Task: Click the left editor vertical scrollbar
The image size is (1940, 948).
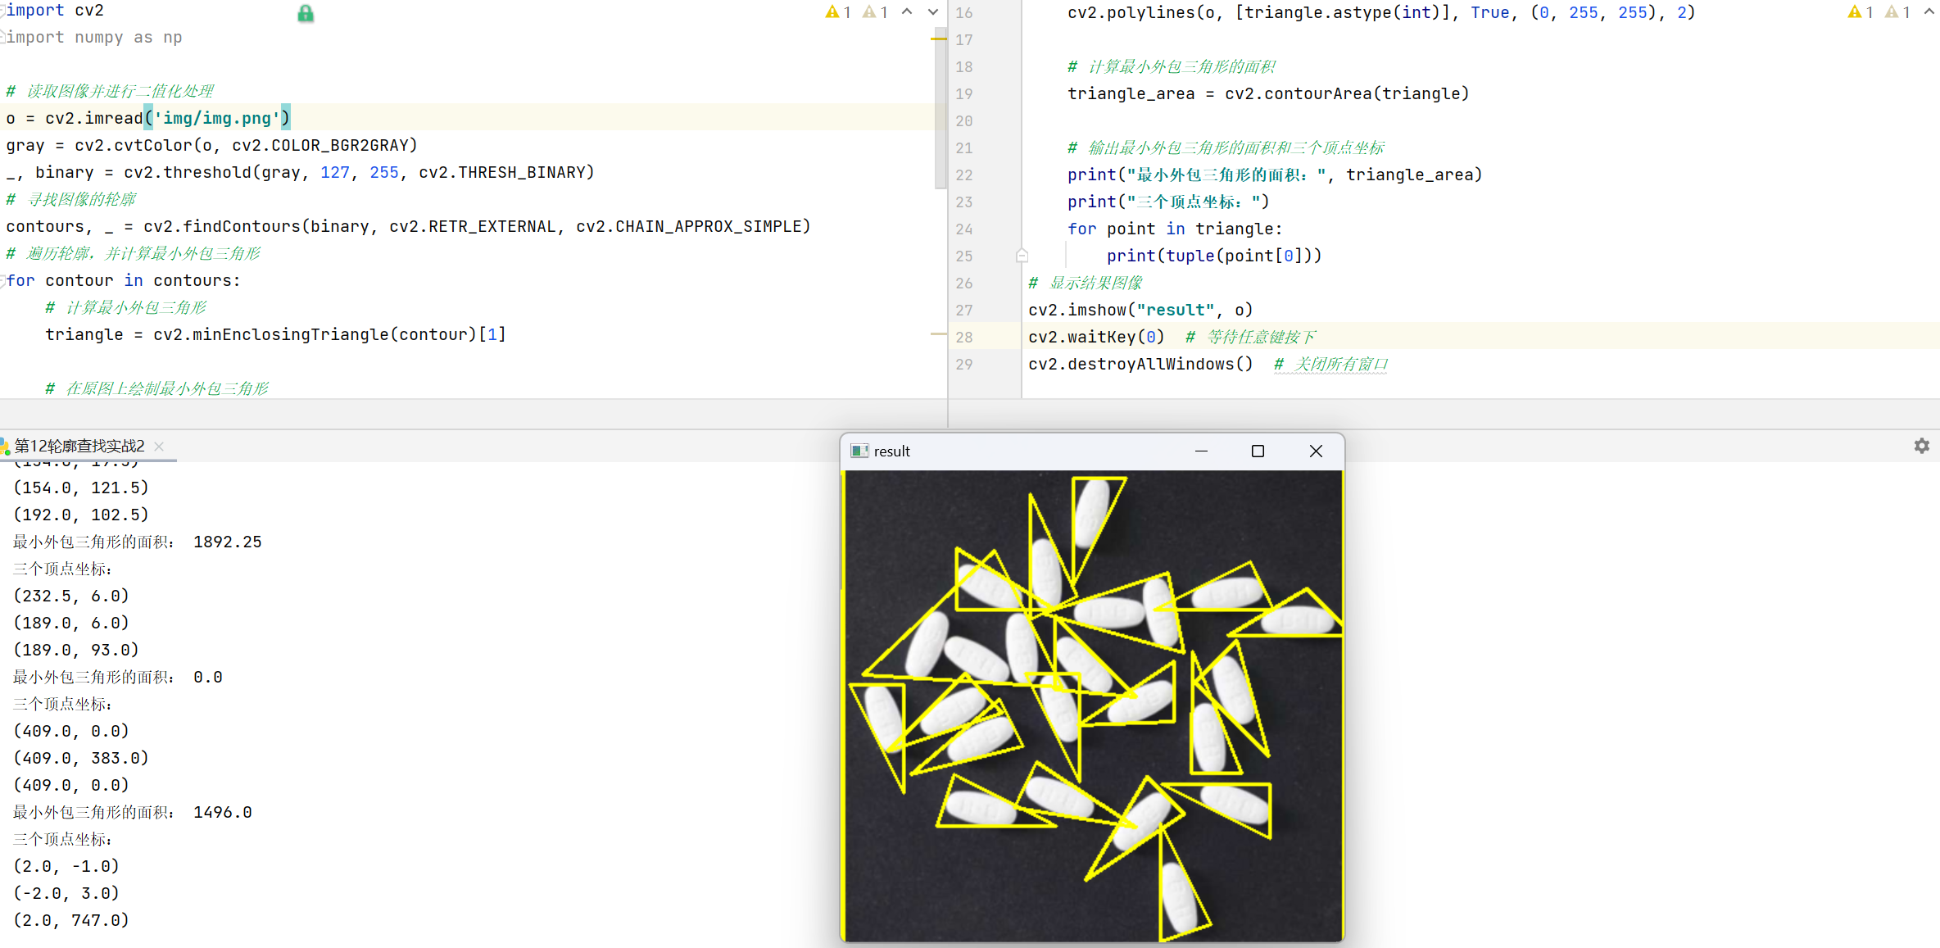Action: [940, 107]
